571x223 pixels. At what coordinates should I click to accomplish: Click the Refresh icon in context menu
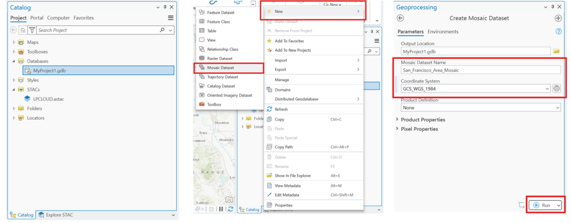pyautogui.click(x=270, y=109)
